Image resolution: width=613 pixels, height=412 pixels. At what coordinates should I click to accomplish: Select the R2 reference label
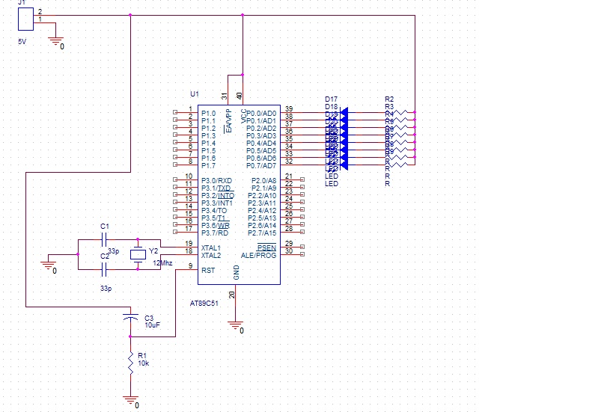click(389, 99)
